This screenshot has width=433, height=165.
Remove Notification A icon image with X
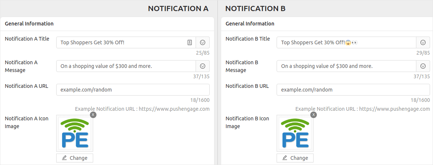click(93, 114)
